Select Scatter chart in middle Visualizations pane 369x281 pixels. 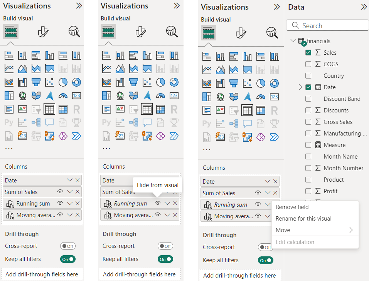(147, 82)
